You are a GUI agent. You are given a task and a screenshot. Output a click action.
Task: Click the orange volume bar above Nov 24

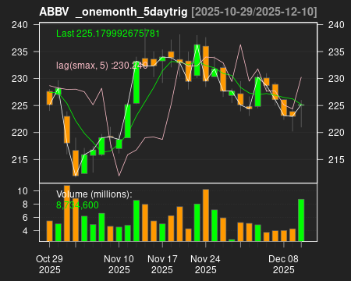206,215
